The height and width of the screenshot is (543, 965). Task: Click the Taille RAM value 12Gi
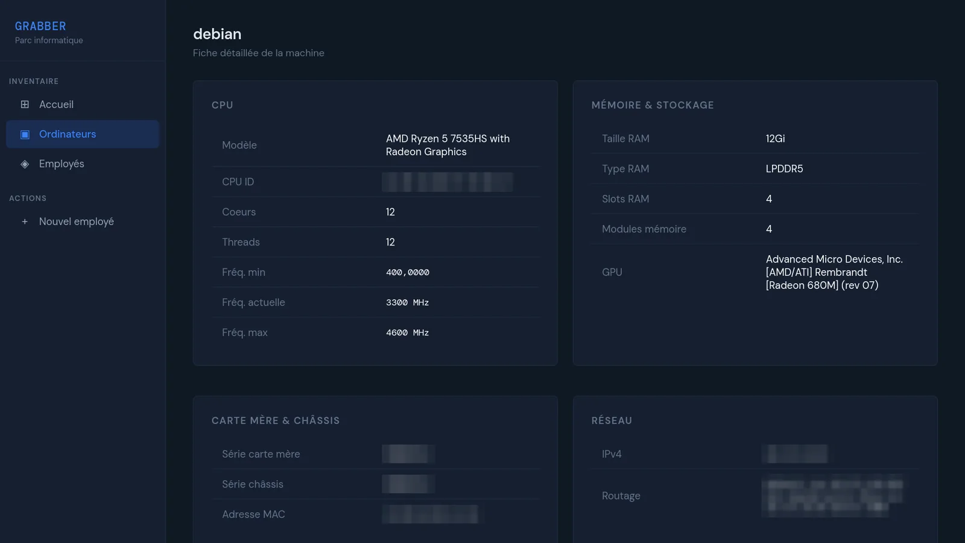pyautogui.click(x=776, y=138)
